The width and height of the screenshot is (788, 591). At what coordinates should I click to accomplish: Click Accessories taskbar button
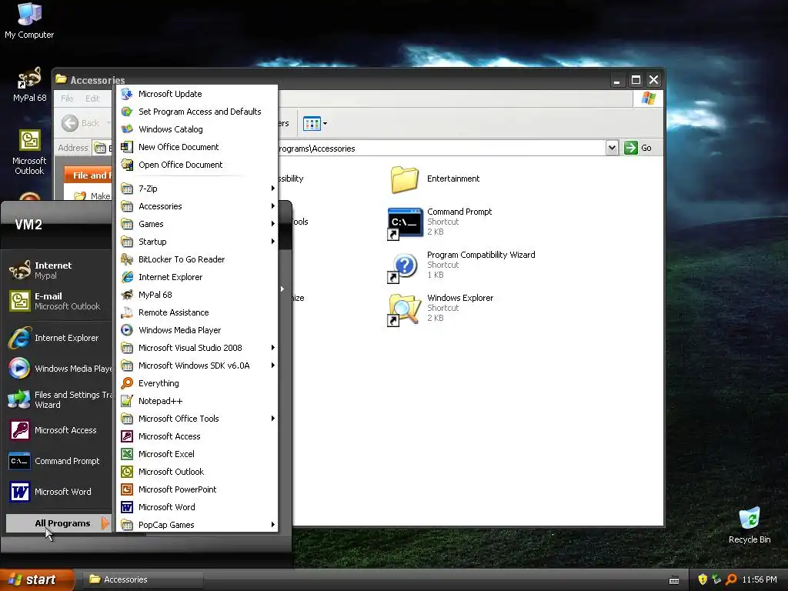(142, 580)
